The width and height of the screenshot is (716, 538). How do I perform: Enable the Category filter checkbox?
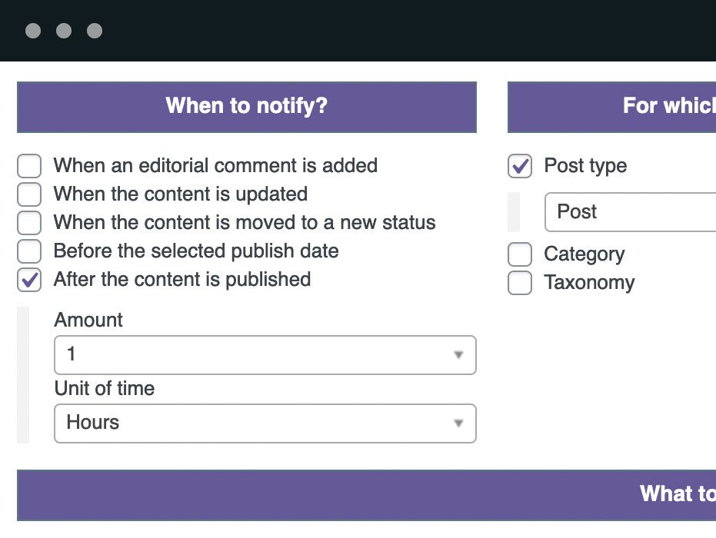520,254
